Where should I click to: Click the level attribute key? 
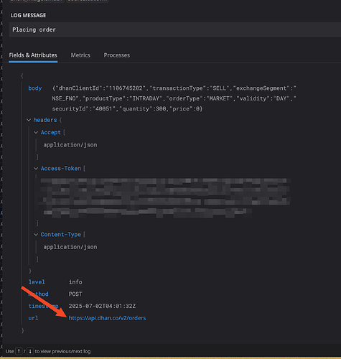[37, 282]
